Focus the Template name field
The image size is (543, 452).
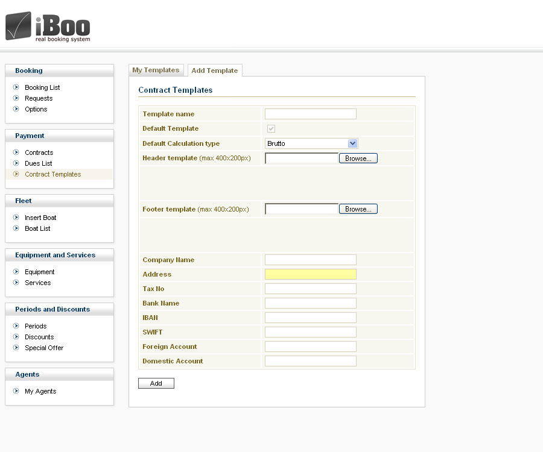pos(310,114)
